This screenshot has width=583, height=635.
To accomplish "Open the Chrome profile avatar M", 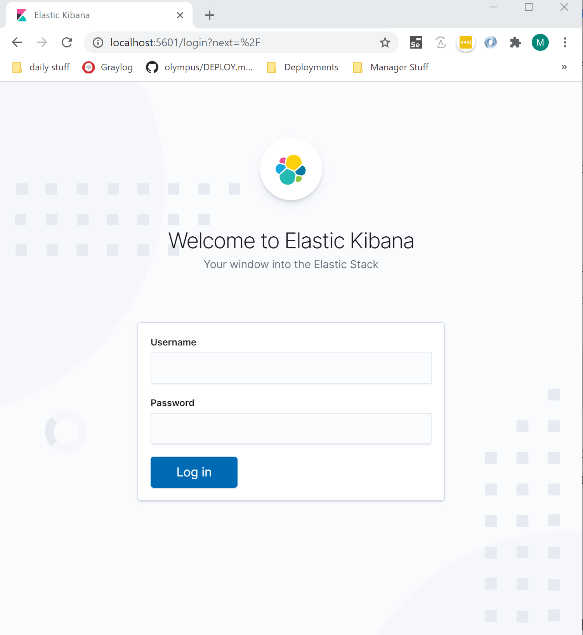I will click(540, 42).
